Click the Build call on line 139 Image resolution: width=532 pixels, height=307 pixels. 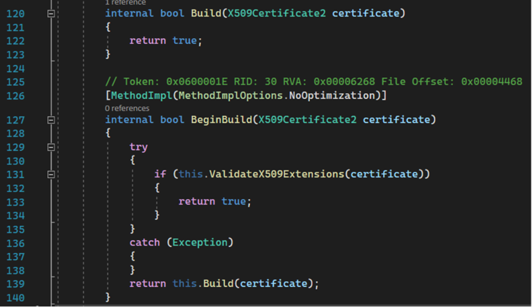coord(218,283)
